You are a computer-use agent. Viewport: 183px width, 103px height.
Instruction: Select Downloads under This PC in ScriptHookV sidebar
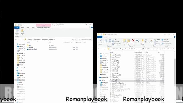click(21, 80)
